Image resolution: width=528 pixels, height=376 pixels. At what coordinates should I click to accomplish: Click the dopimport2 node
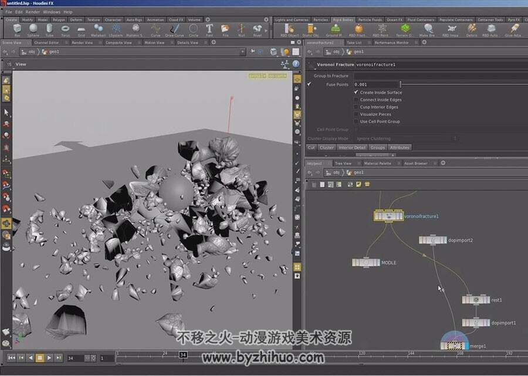(433, 240)
